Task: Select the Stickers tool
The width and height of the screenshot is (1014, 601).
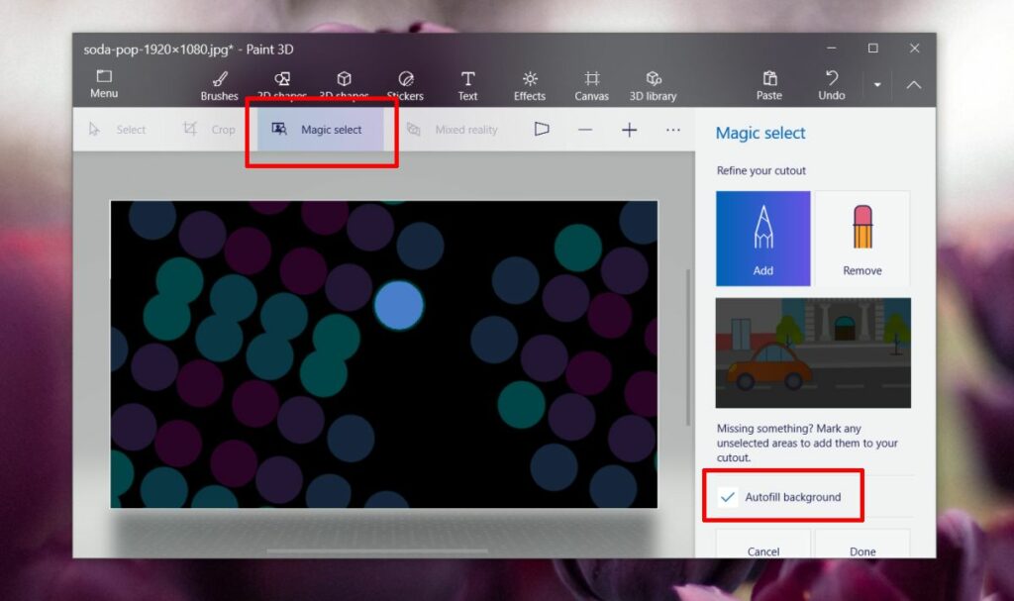Action: pyautogui.click(x=405, y=83)
